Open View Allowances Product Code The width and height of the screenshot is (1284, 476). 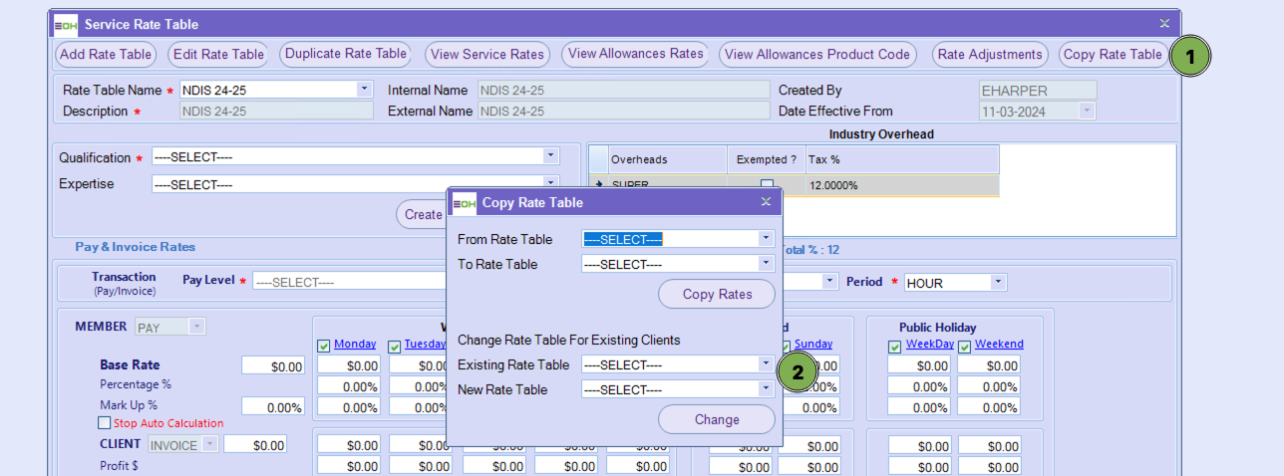817,55
